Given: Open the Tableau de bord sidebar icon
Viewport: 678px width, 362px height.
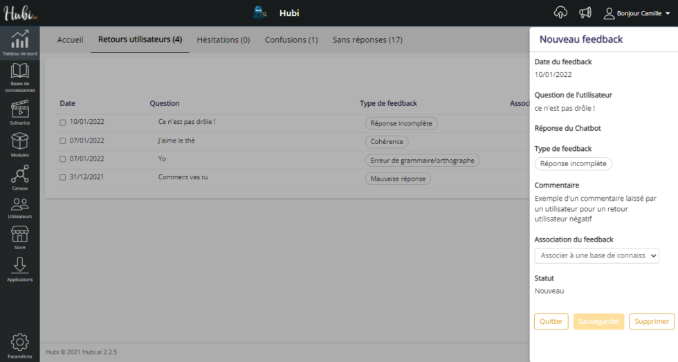Looking at the screenshot, I should pos(19,39).
